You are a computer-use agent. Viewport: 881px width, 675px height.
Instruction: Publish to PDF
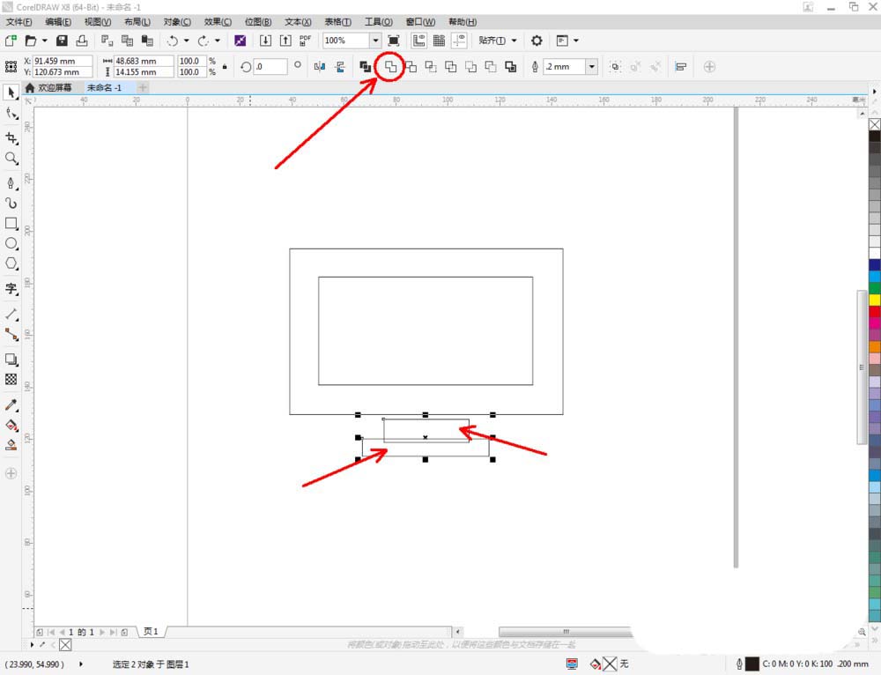[x=305, y=41]
